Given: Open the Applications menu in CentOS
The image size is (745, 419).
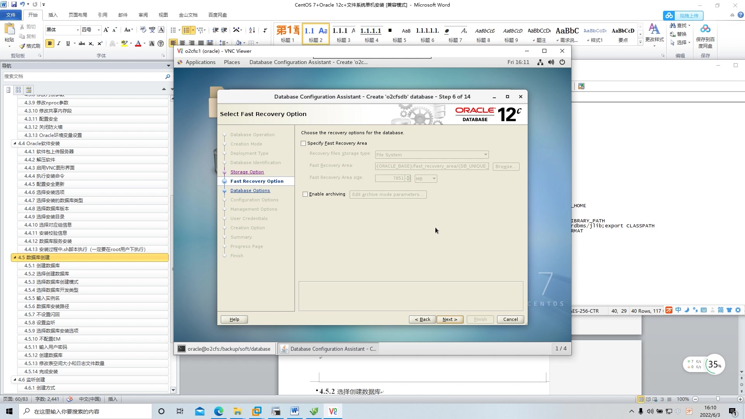Looking at the screenshot, I should pos(200,62).
